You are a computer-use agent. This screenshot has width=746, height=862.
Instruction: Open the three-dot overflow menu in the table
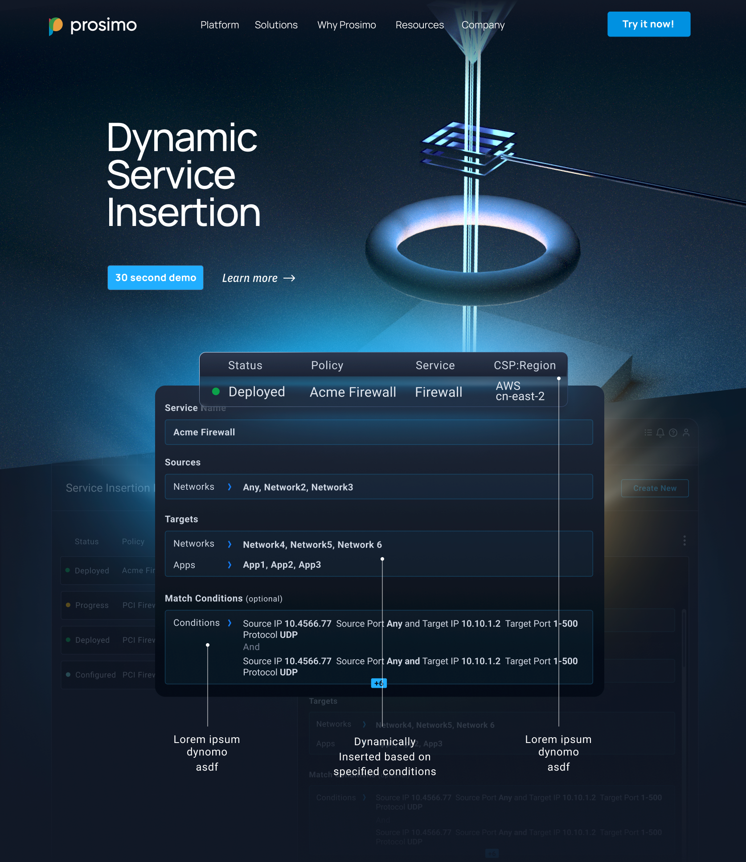point(685,541)
